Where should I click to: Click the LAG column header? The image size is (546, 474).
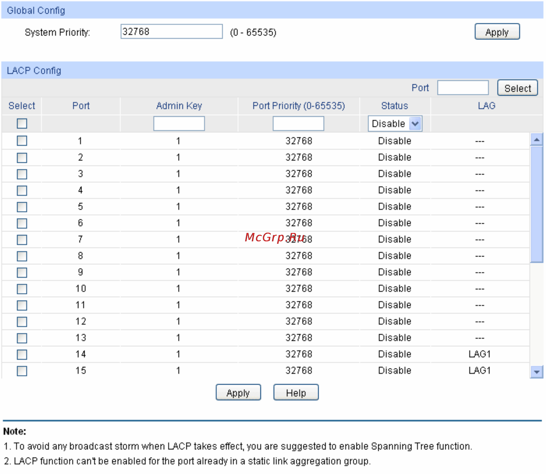487,106
